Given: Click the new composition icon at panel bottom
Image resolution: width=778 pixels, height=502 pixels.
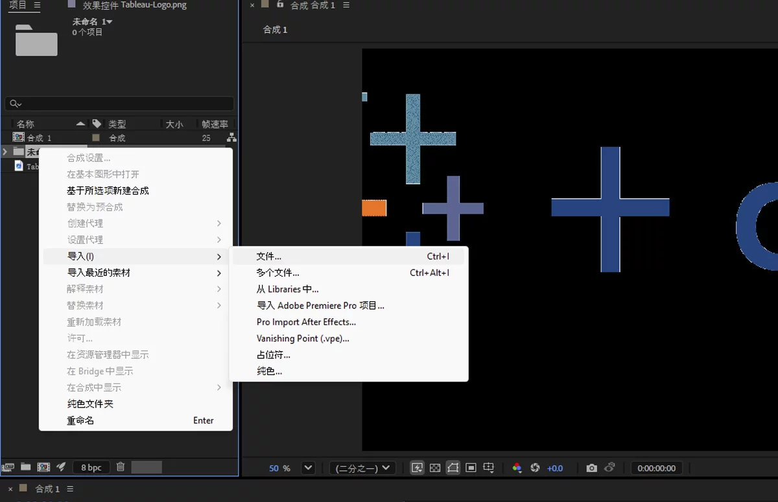Looking at the screenshot, I should [43, 467].
